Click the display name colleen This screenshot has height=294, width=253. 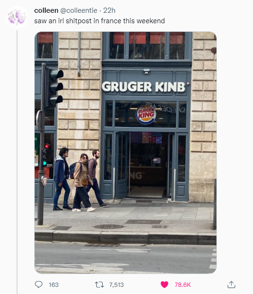click(x=46, y=10)
